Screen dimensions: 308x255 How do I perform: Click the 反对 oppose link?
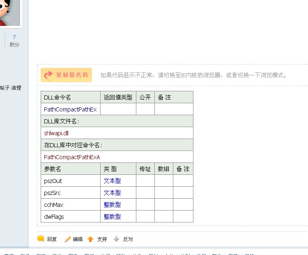[x=128, y=239]
